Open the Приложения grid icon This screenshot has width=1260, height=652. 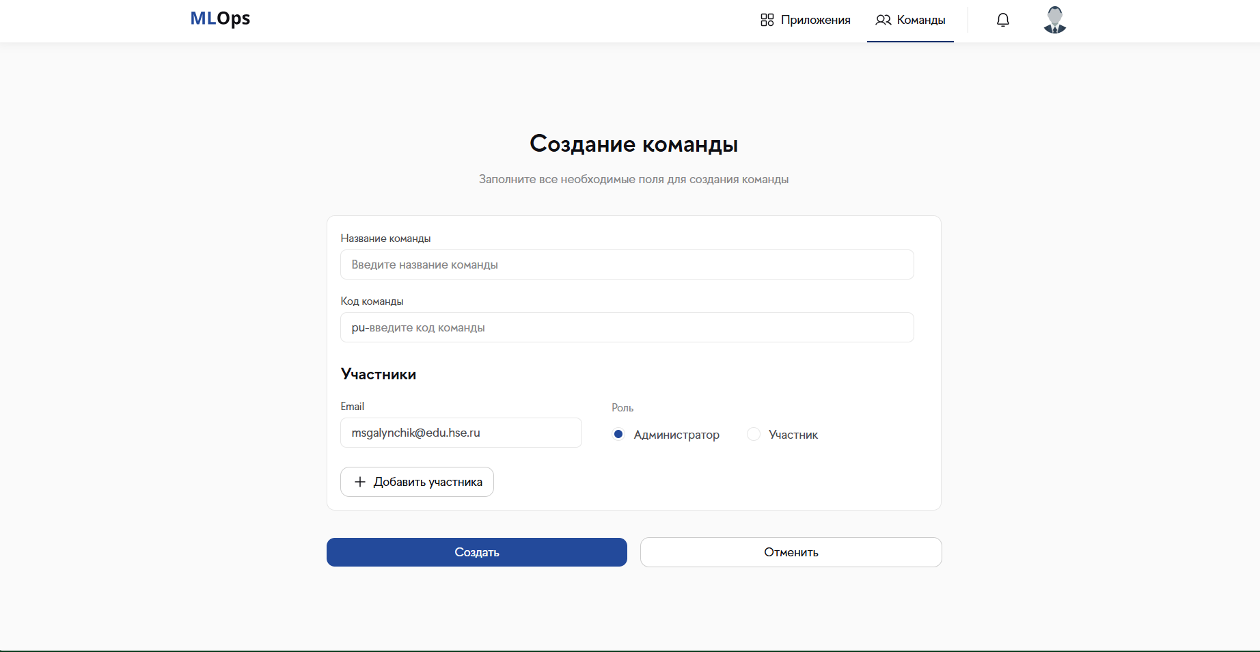pos(767,20)
